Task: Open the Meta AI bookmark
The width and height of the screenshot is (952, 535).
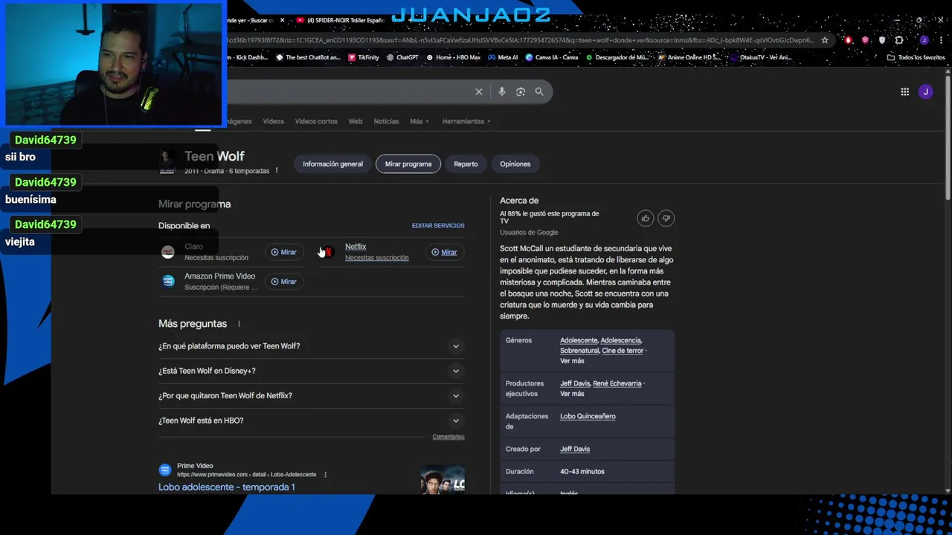Action: (x=503, y=57)
